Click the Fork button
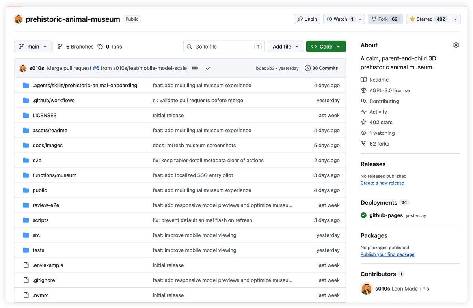 (x=385, y=19)
